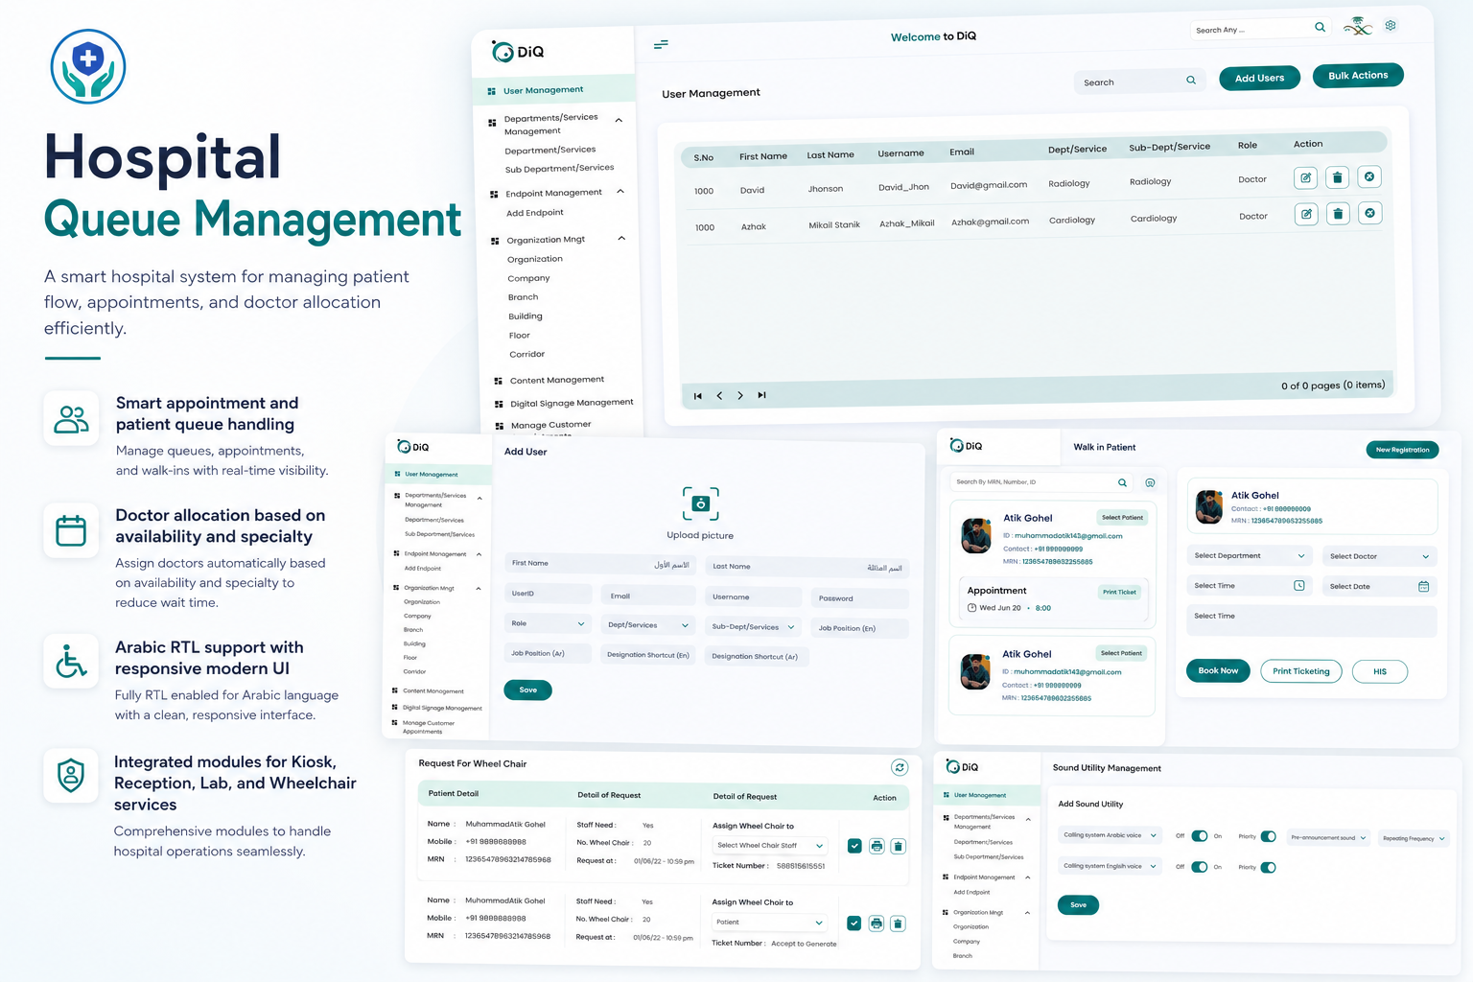
Task: Click the DiQ logo in the User Management sidebar
Action: click(518, 52)
